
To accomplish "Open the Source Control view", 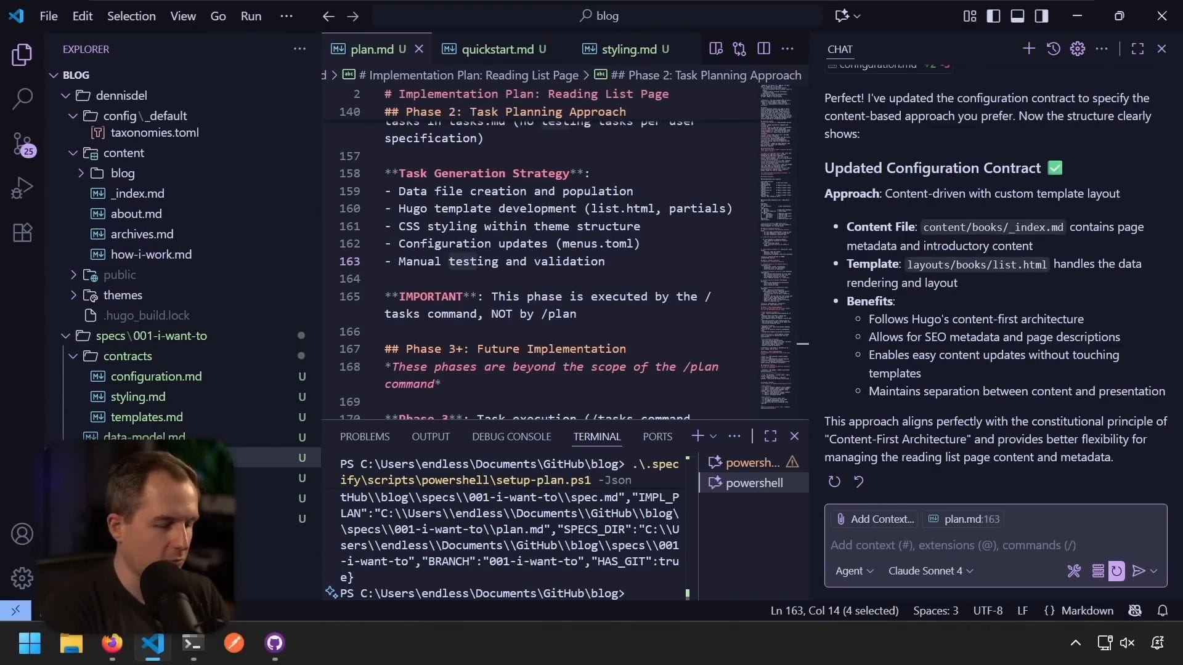I will coord(22,143).
